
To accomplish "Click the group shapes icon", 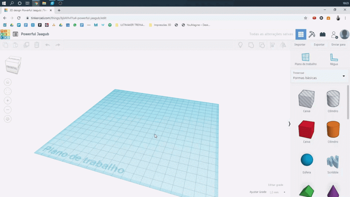I will coord(251,45).
